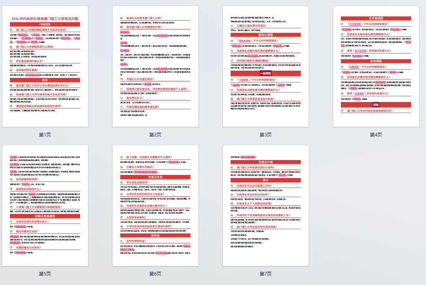Image resolution: width=426 pixels, height=285 pixels.
Task: Click the 第4页 page label
Action: pos(376,135)
